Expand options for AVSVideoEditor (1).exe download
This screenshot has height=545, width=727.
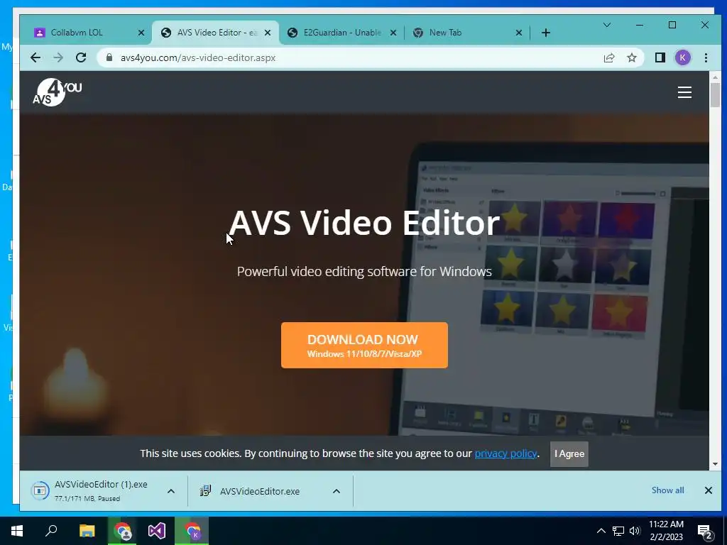click(170, 491)
